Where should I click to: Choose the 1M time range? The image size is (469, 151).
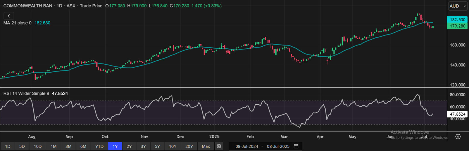tap(53, 146)
